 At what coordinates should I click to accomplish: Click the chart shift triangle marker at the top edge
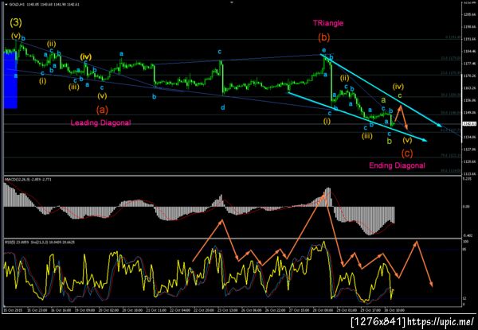(232, 2)
